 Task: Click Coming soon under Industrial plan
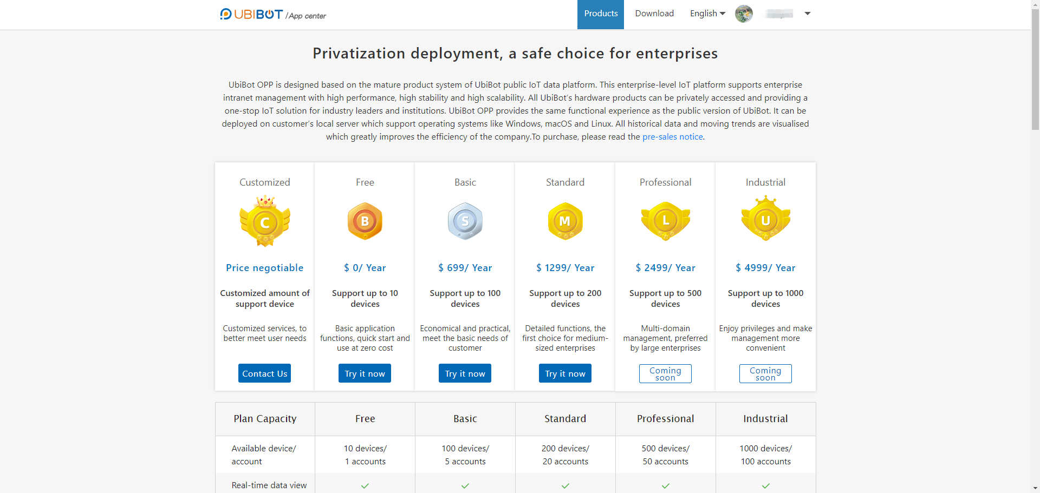(x=765, y=373)
